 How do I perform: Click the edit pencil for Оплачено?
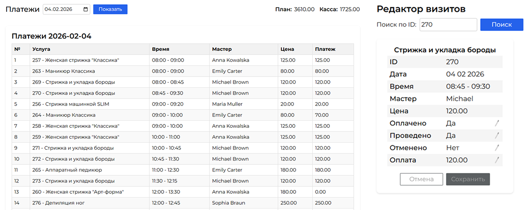tap(497, 123)
